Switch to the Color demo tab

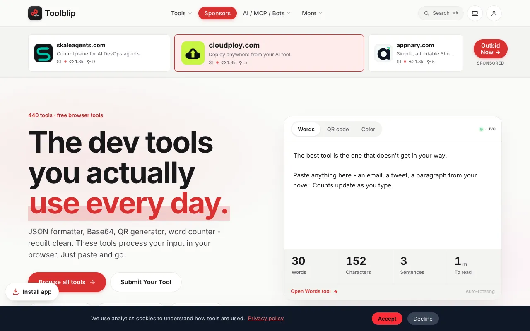point(368,129)
